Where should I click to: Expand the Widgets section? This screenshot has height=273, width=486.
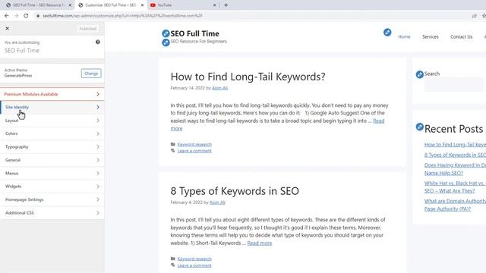[52, 187]
